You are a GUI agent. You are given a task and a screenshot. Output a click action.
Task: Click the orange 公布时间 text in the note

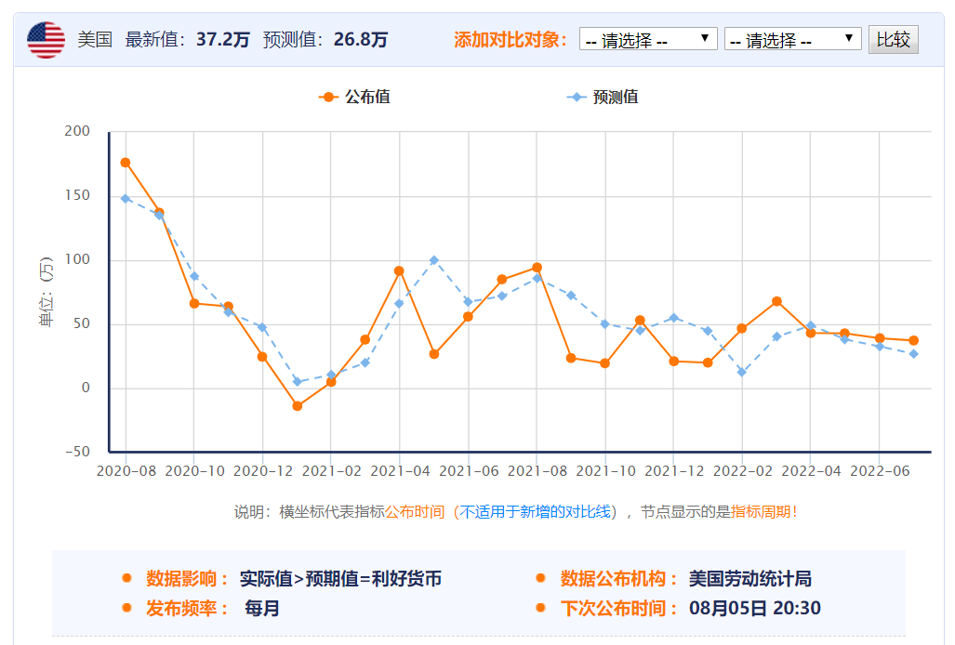tap(415, 512)
